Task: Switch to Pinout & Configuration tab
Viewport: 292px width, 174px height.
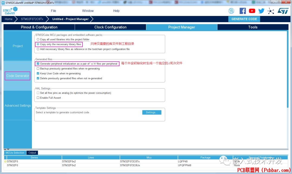Action: coord(39,27)
